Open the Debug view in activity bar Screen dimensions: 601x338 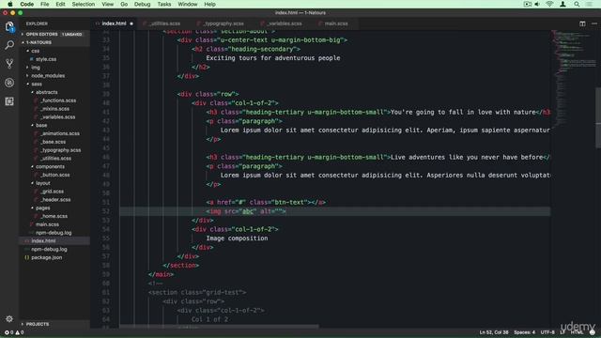point(9,83)
